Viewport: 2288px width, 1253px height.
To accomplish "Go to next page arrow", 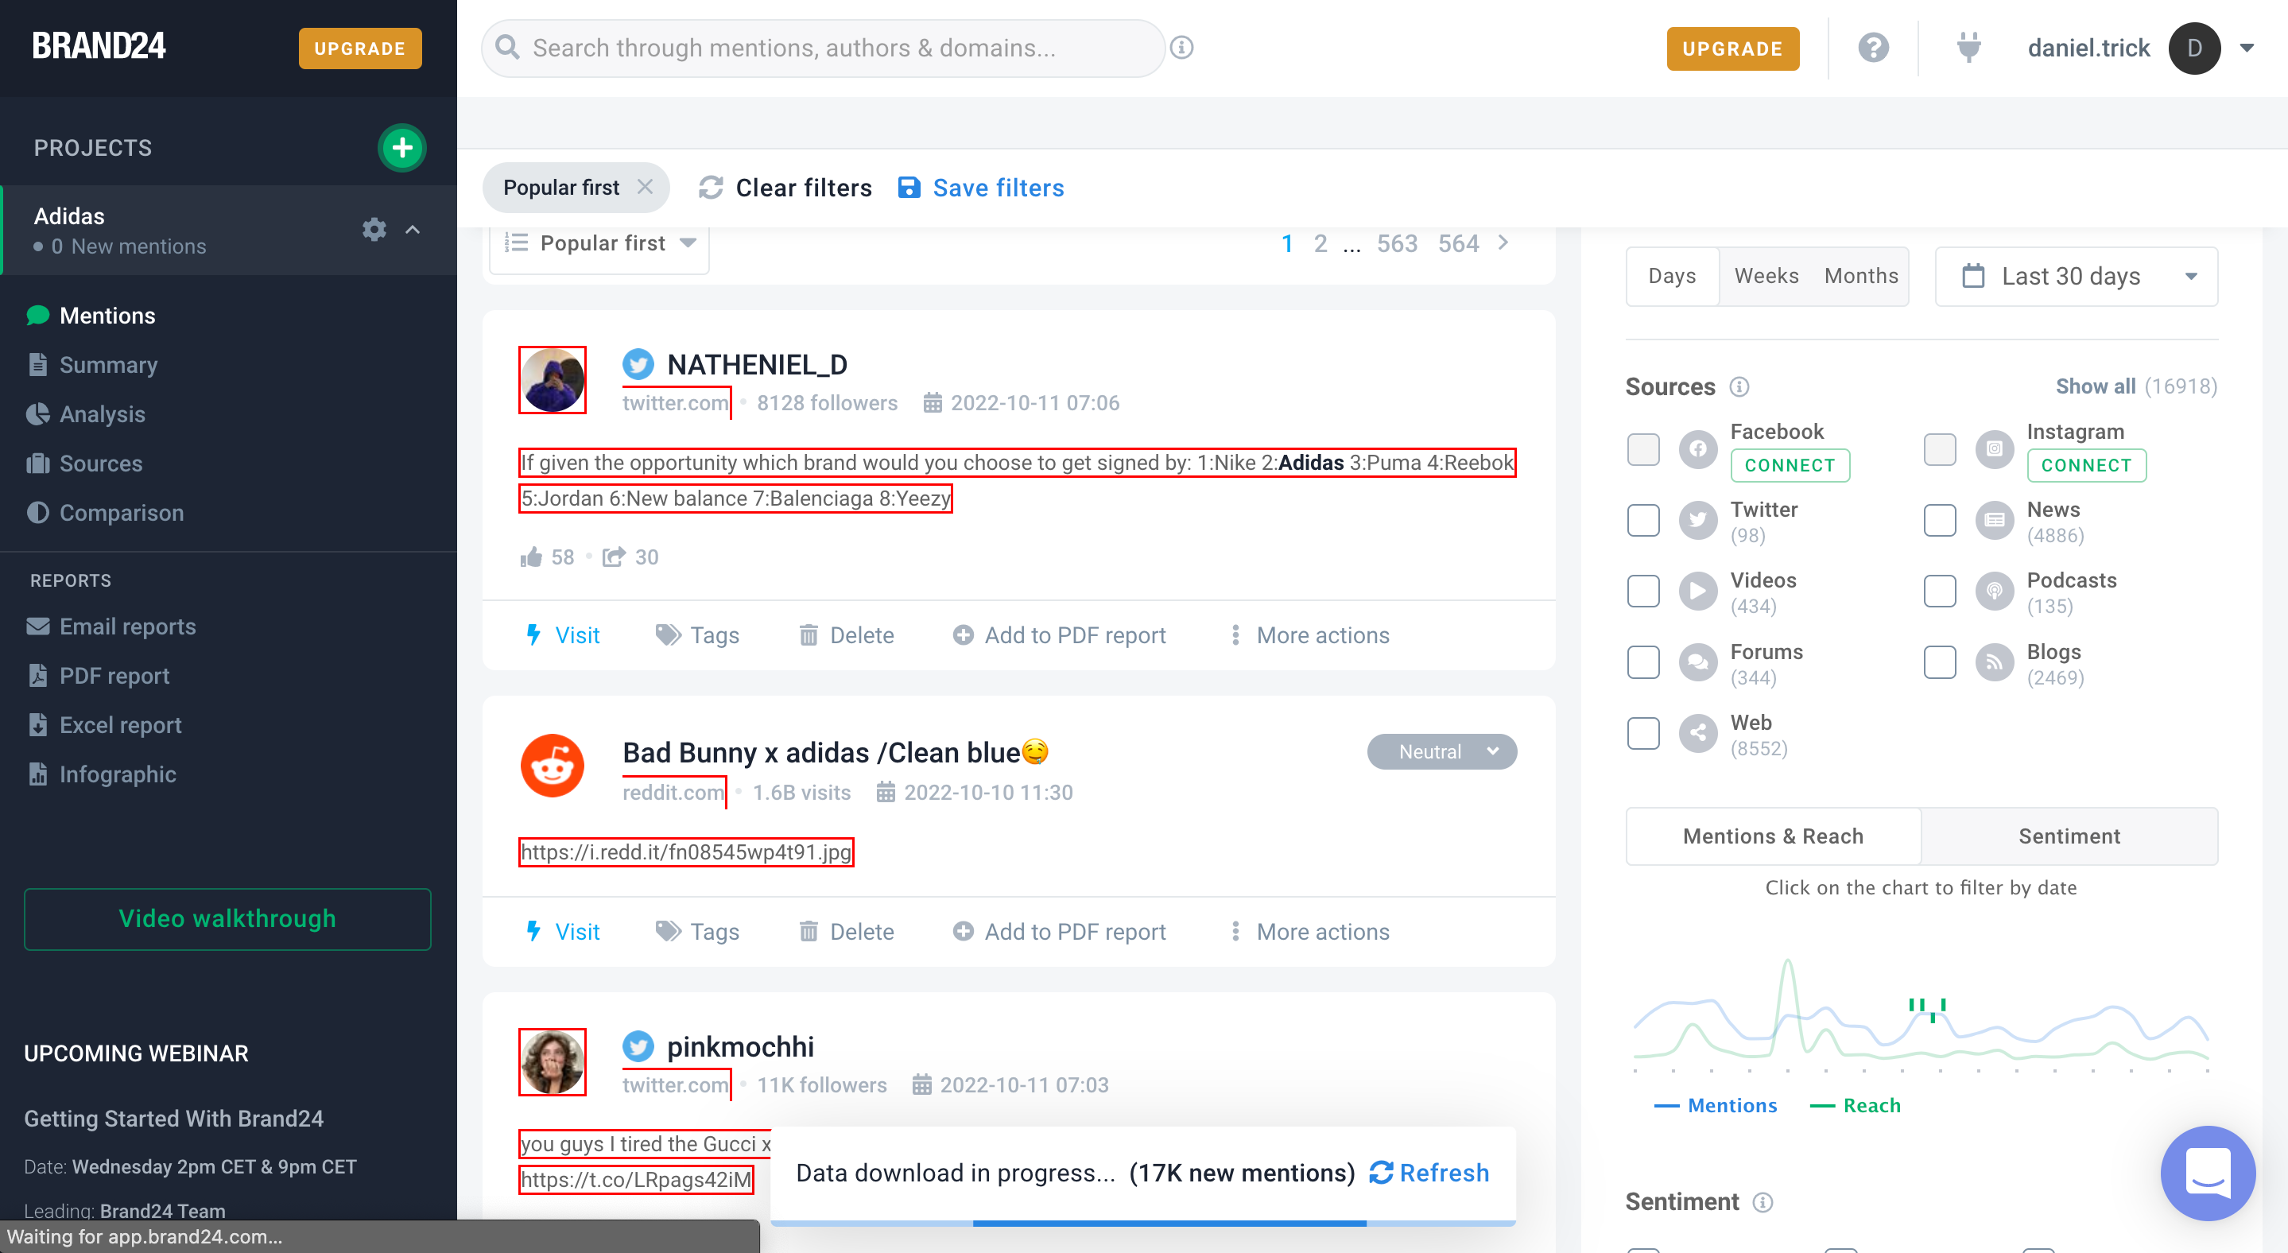I will click(x=1503, y=242).
